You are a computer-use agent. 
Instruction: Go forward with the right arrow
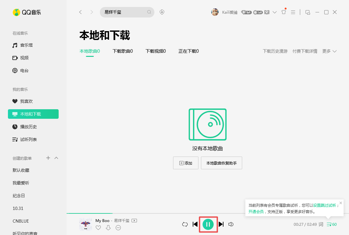(92, 12)
